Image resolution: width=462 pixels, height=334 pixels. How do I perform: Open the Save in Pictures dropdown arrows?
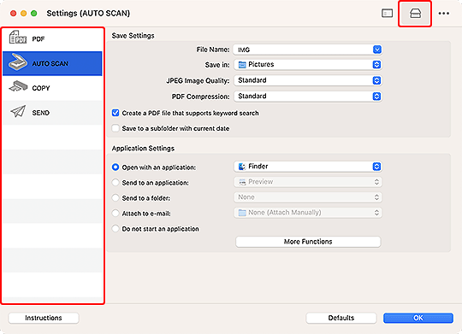(376, 65)
